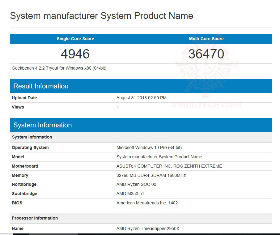Click the blue System Information section header
This screenshot has width=280, height=235.
point(141,125)
